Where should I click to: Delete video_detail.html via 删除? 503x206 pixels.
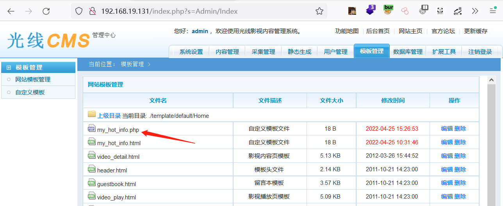pyautogui.click(x=460, y=156)
